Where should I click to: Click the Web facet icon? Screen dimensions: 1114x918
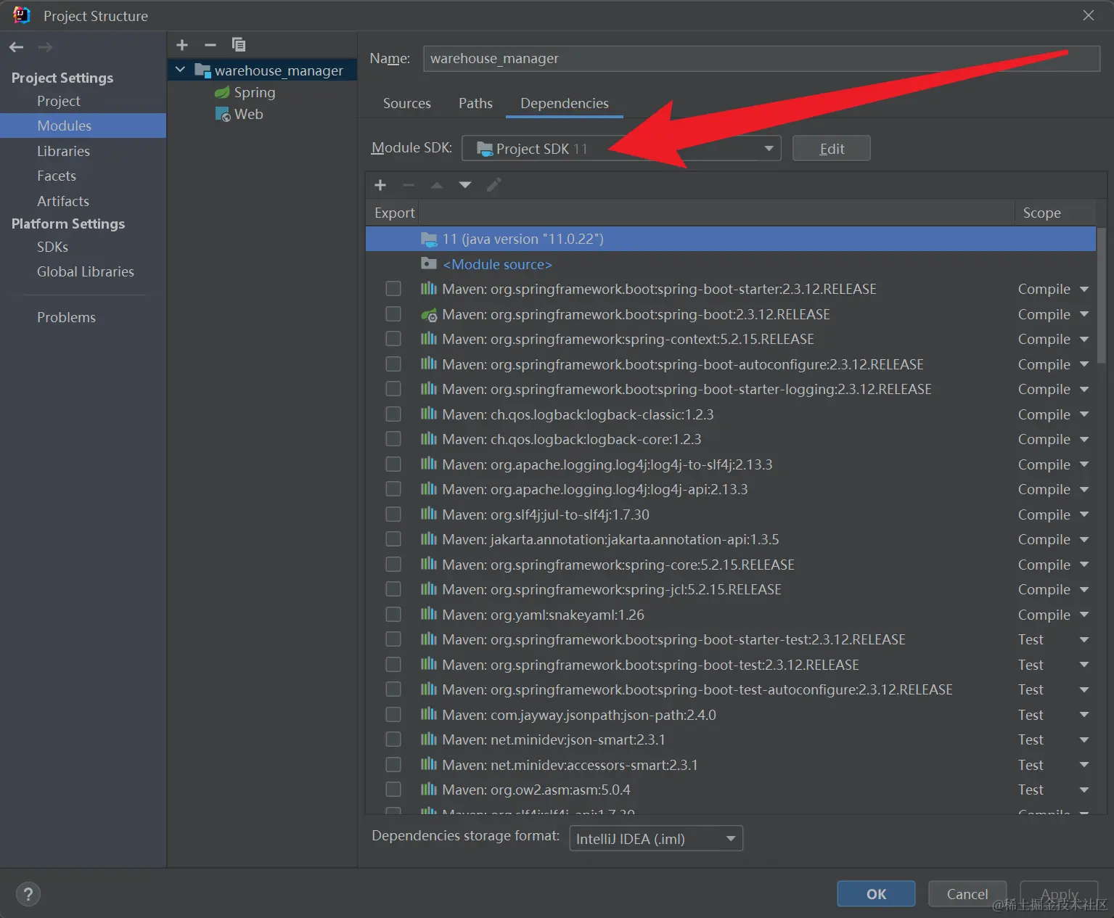223,115
